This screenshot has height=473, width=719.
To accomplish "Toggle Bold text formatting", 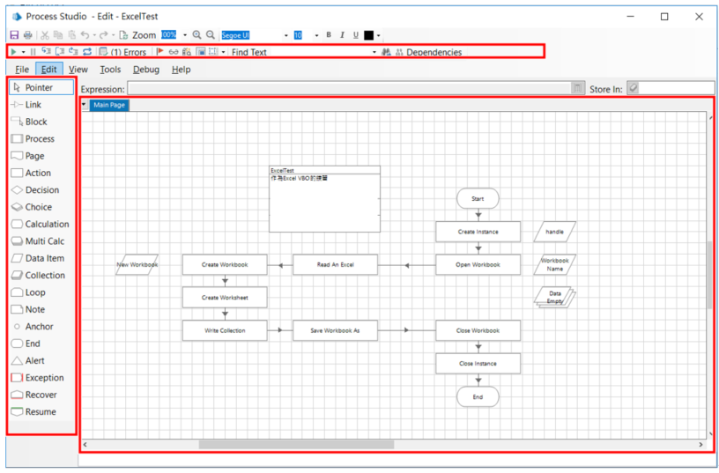I will coord(329,35).
